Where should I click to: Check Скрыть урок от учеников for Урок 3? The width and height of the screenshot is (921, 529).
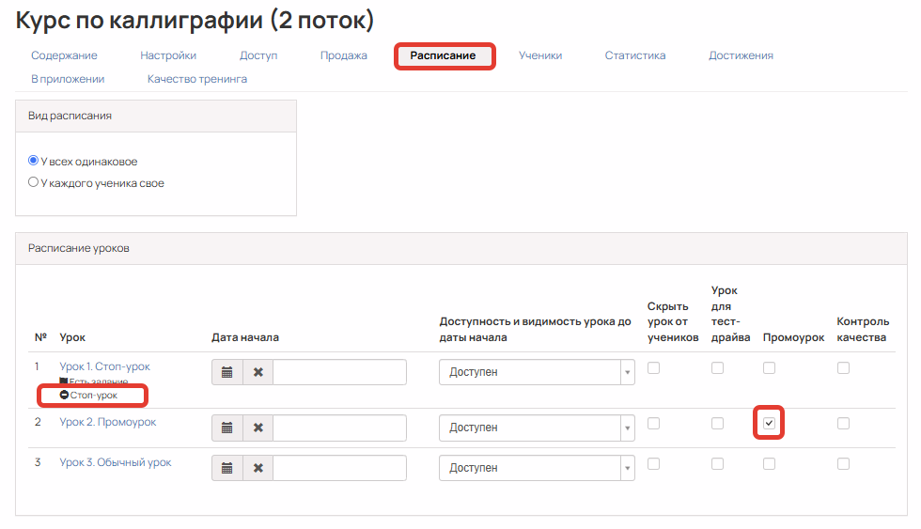click(654, 464)
